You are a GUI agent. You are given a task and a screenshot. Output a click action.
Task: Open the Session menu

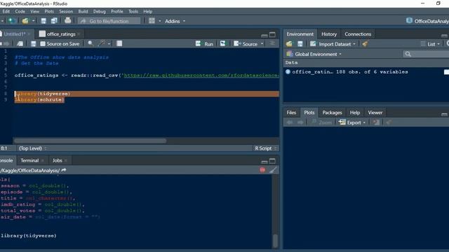point(66,11)
